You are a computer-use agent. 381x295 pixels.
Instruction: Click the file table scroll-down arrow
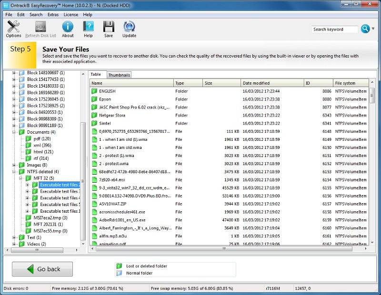click(x=372, y=242)
